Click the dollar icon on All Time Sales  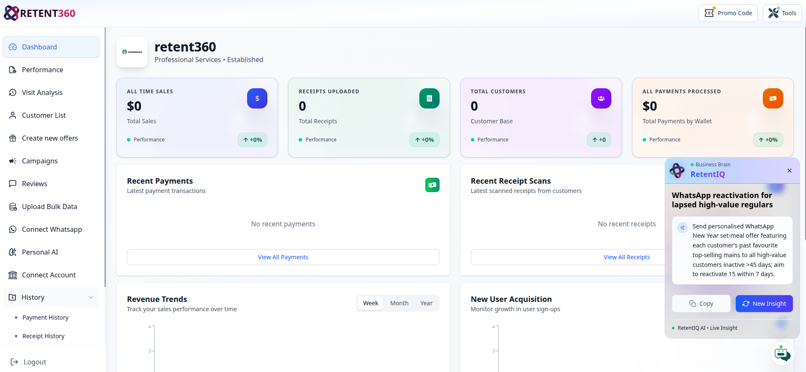coord(257,98)
